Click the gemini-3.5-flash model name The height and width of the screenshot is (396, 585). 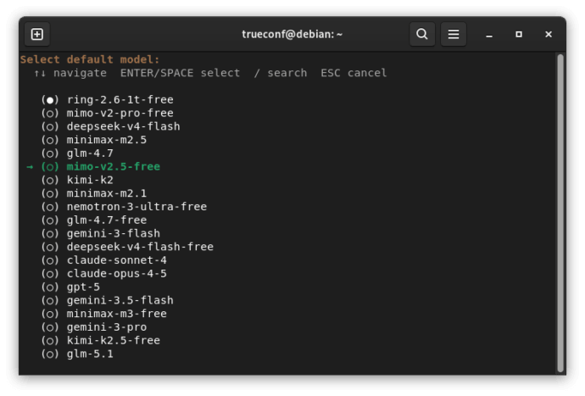tap(120, 300)
